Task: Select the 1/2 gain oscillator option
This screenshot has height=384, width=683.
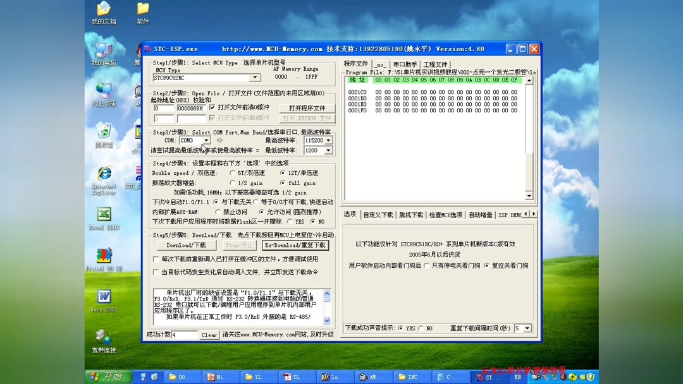Action: [234, 183]
